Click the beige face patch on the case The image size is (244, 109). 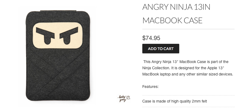click(57, 35)
